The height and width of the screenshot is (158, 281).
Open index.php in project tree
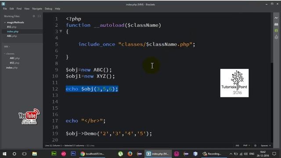(x=12, y=68)
